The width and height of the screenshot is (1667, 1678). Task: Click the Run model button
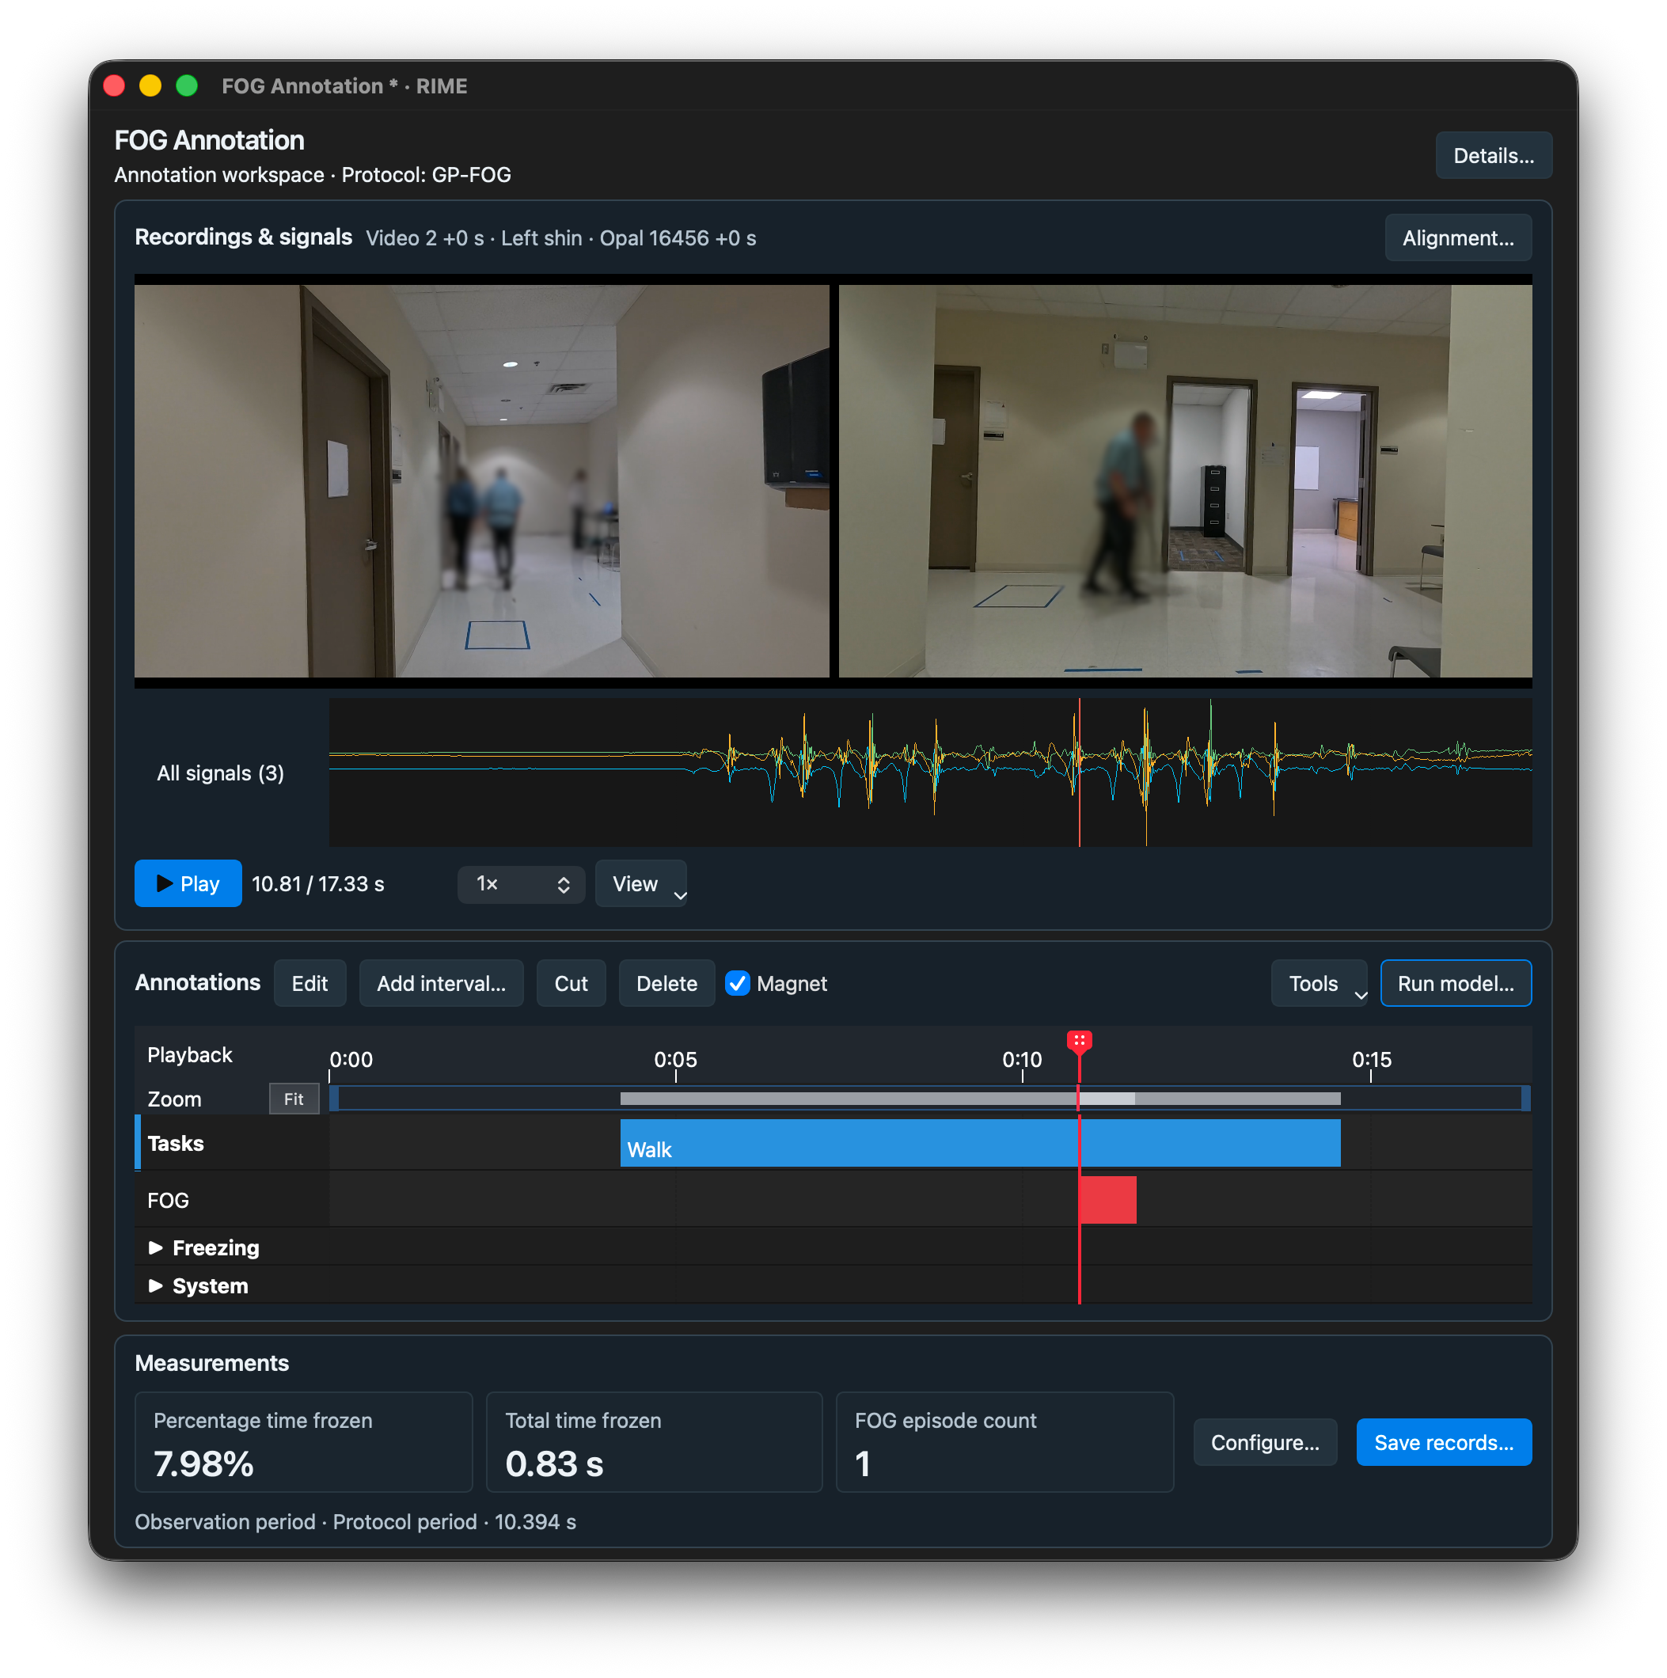[x=1455, y=983]
